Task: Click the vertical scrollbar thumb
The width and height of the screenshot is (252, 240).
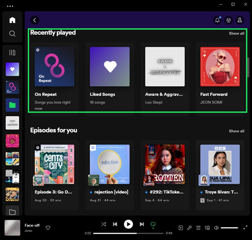Action: pos(248,67)
